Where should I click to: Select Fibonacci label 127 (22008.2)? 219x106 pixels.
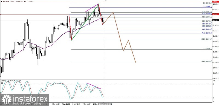click(208, 7)
